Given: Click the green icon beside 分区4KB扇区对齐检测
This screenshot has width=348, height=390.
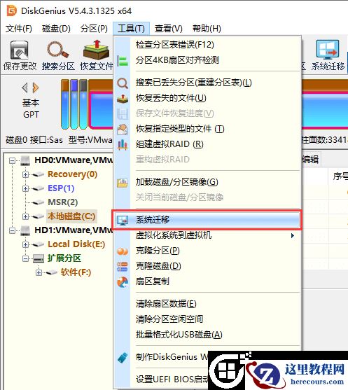Looking at the screenshot, I should click(x=123, y=60).
